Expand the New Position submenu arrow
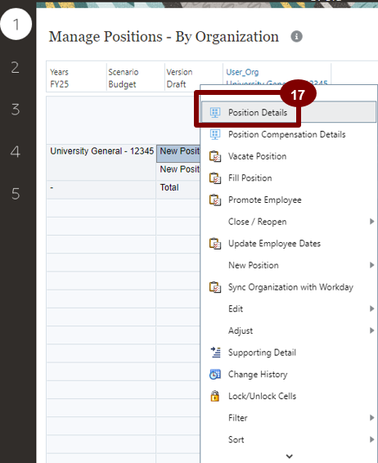378x463 pixels. (371, 265)
